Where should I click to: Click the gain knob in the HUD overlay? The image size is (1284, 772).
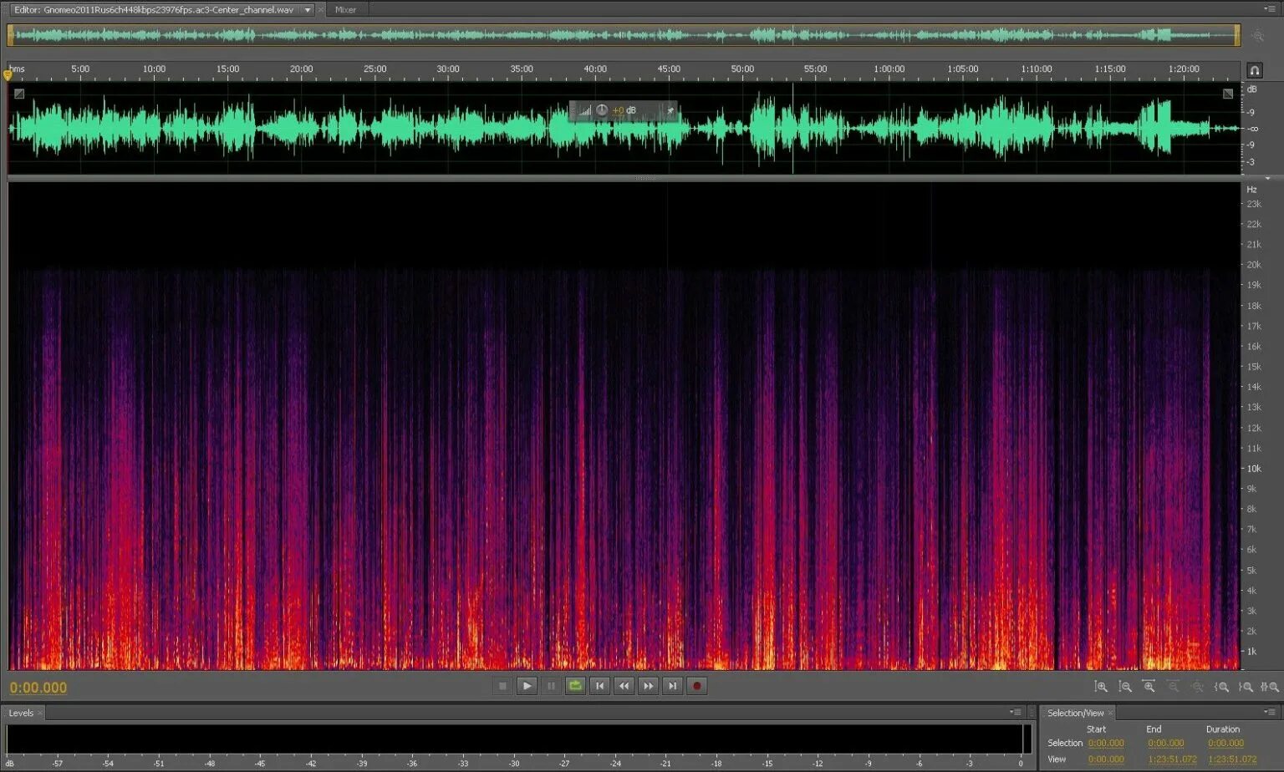pyautogui.click(x=601, y=109)
